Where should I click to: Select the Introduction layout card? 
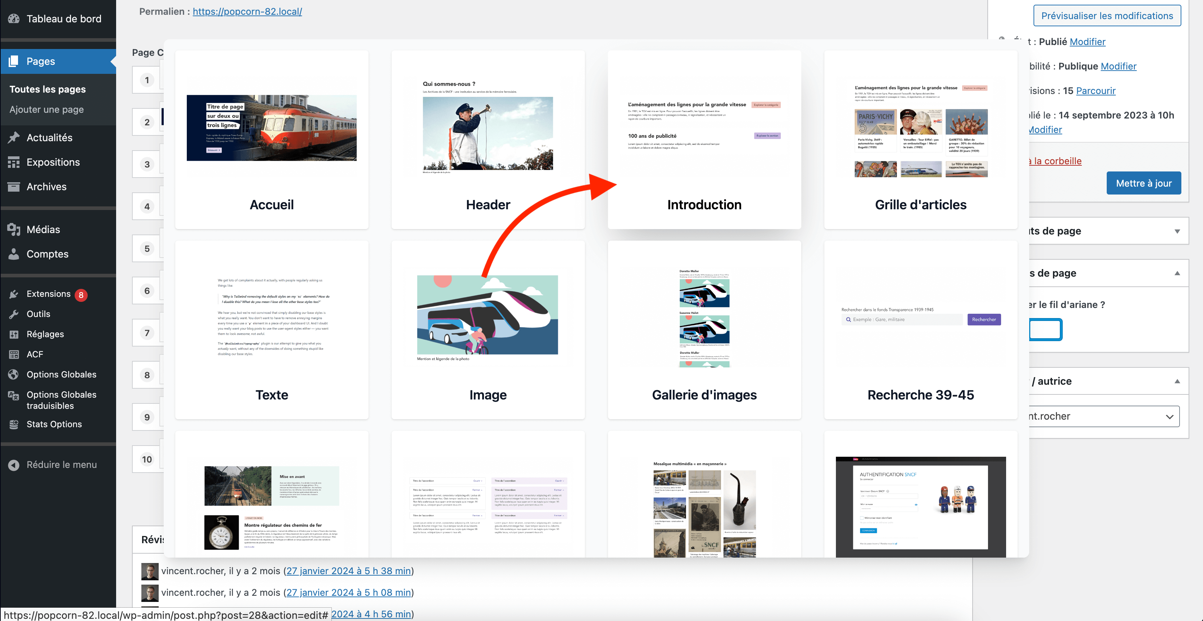[x=704, y=140]
